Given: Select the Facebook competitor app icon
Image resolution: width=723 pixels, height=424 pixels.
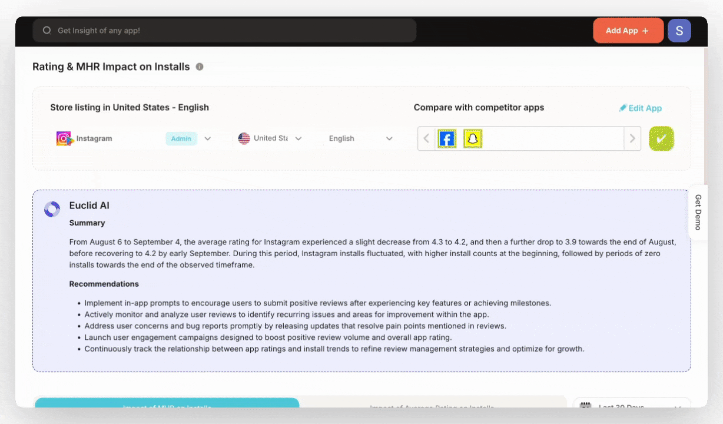Looking at the screenshot, I should pyautogui.click(x=447, y=139).
